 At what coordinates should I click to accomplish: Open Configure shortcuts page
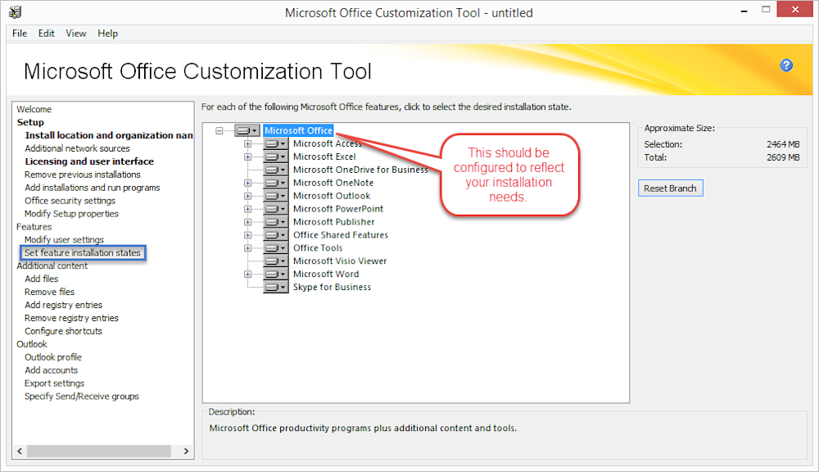point(63,331)
